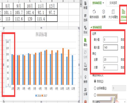Click the 最小值 input field
Image resolution: width=127 pixels, height=103 pixels.
pos(110,39)
